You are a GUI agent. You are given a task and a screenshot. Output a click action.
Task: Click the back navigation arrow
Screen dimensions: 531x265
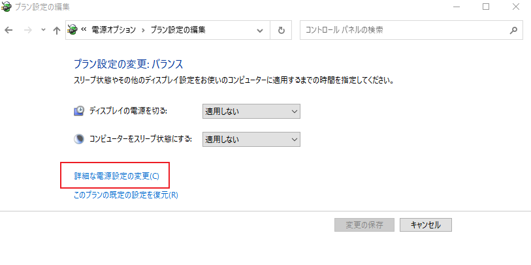tap(8, 30)
